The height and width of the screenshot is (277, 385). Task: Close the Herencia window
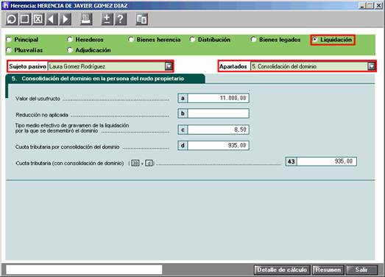(x=379, y=5)
